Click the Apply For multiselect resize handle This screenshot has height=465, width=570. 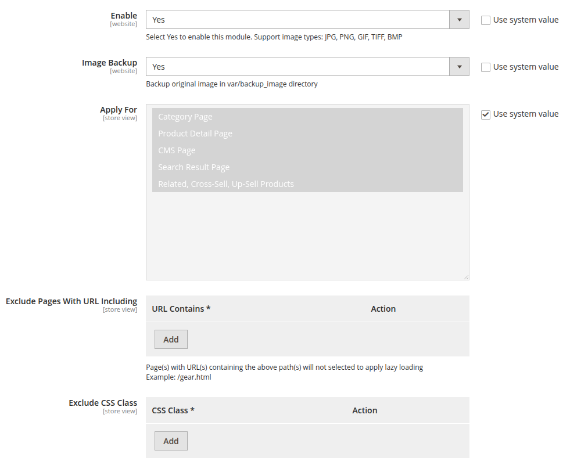pos(466,277)
